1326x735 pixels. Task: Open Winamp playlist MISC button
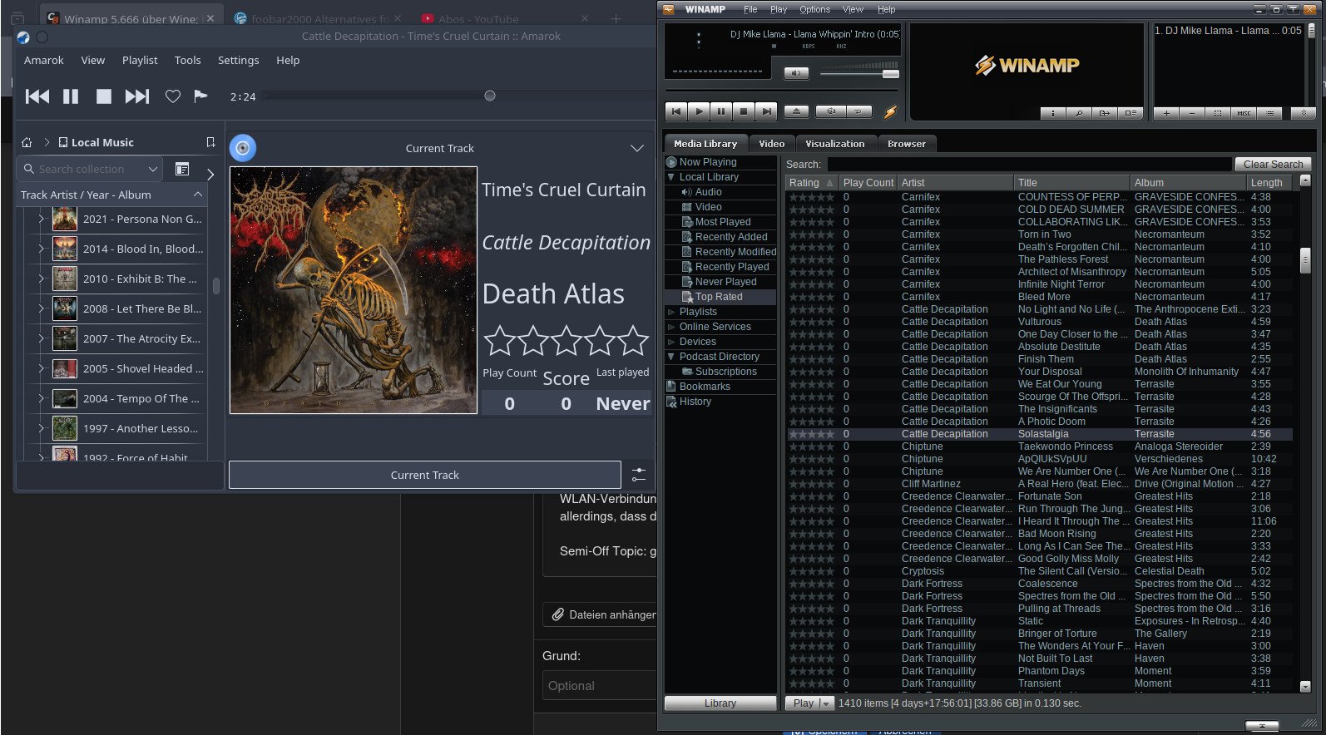click(x=1244, y=113)
